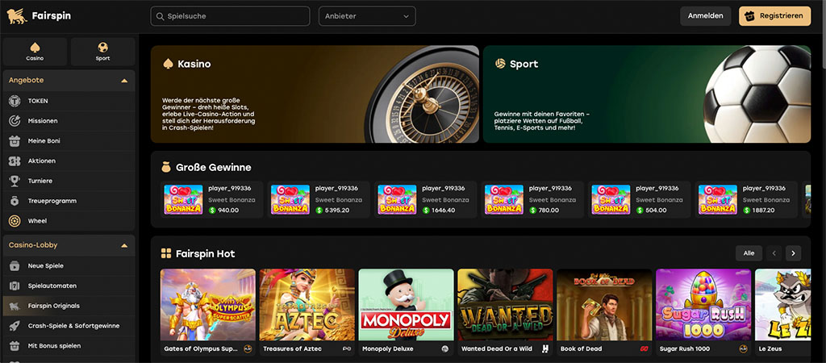
Task: Click the Sport banner ball icon
Action: [500, 64]
